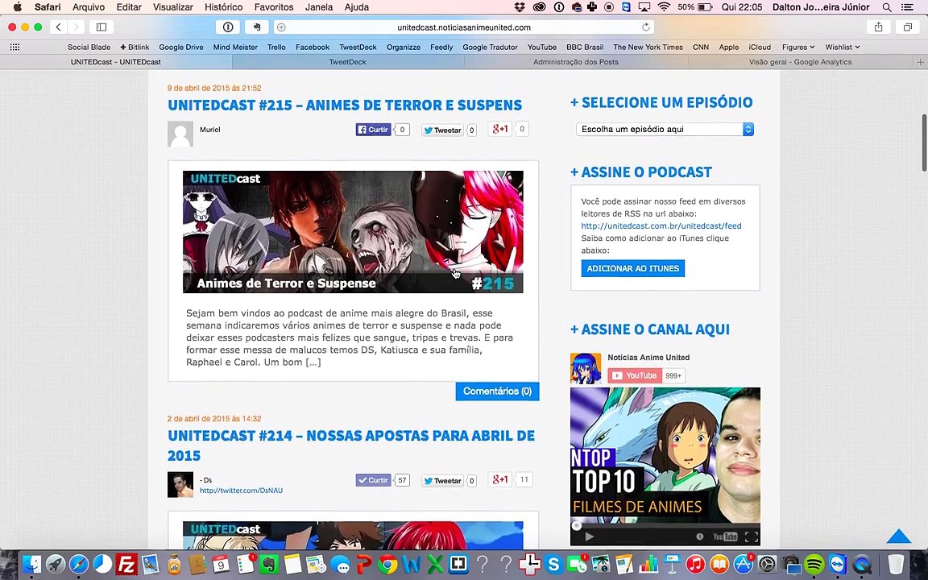Open Notification Center in menu bar
Image resolution: width=928 pixels, height=580 pixels.
[x=907, y=7]
